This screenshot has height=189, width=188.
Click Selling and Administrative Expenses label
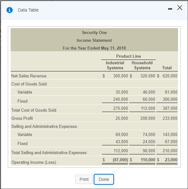click(x=45, y=126)
